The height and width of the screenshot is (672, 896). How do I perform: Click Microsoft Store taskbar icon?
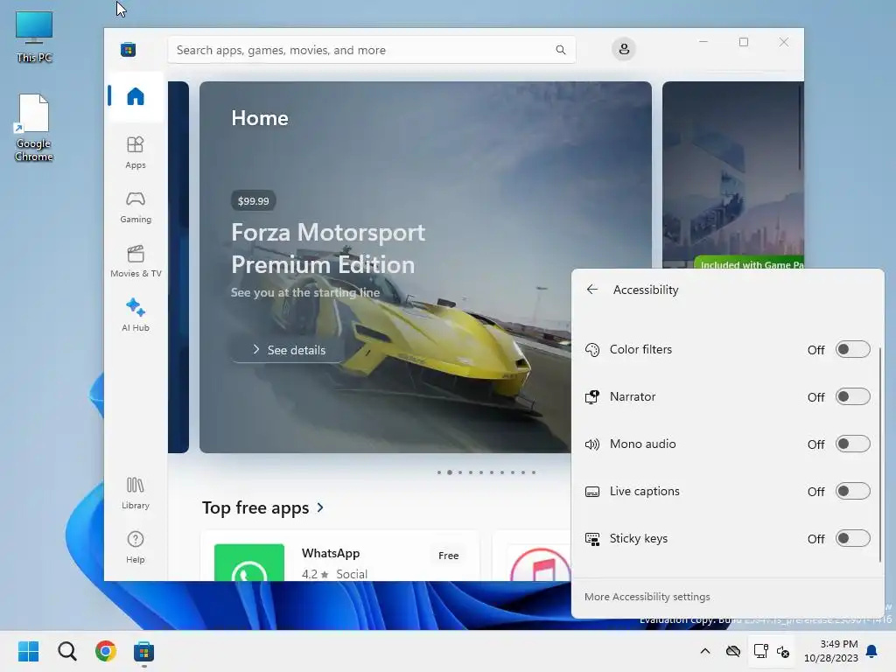coord(144,651)
